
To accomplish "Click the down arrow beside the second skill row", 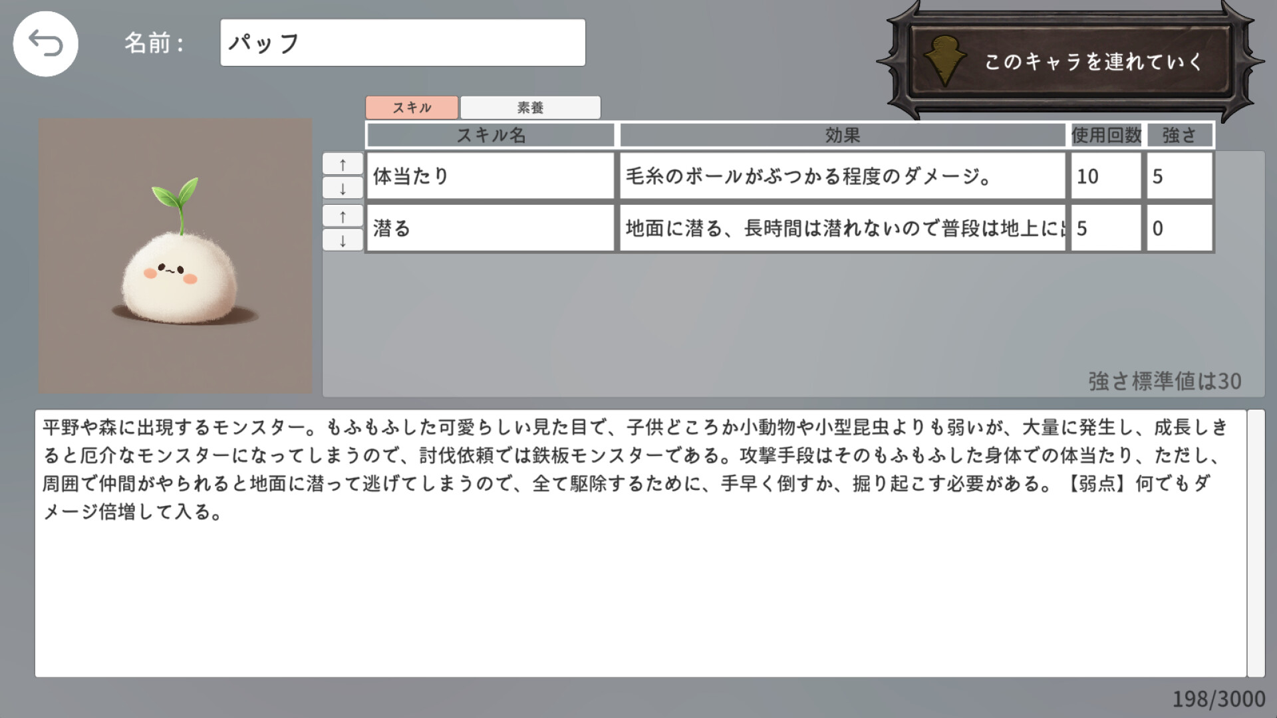I will pyautogui.click(x=343, y=241).
